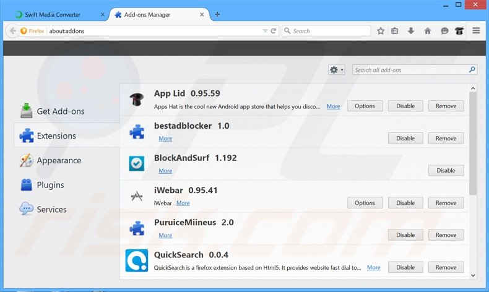Select the Extensions category
Screen dimensions: 489x292
(x=67, y=136)
